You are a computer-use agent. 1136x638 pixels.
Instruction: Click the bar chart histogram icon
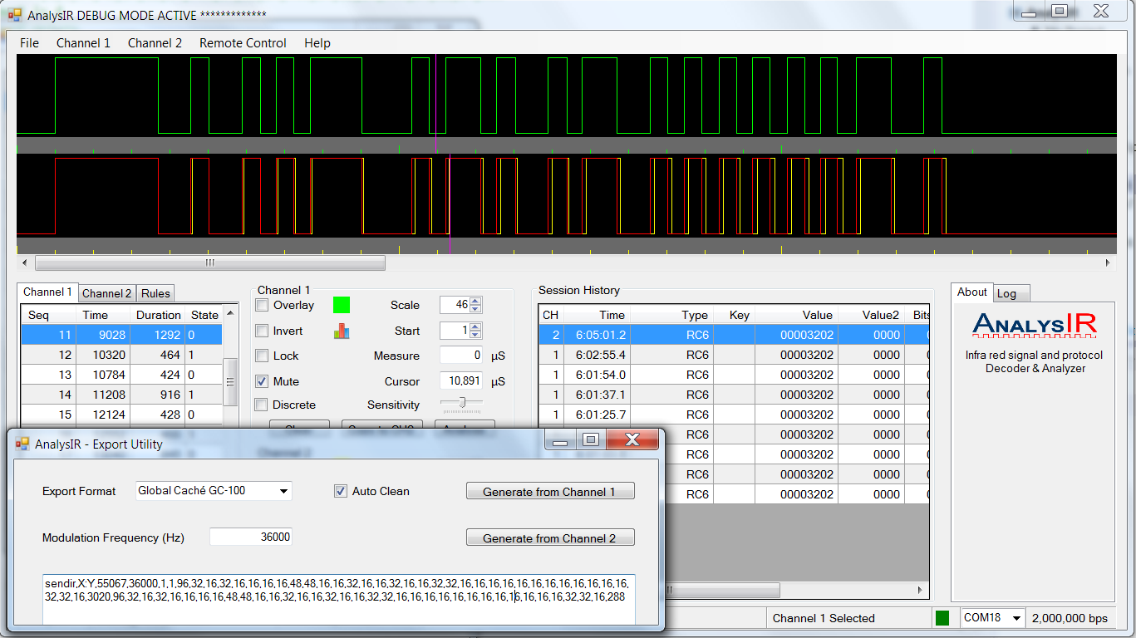click(342, 331)
